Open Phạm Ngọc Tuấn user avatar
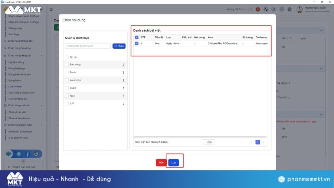 299,9
